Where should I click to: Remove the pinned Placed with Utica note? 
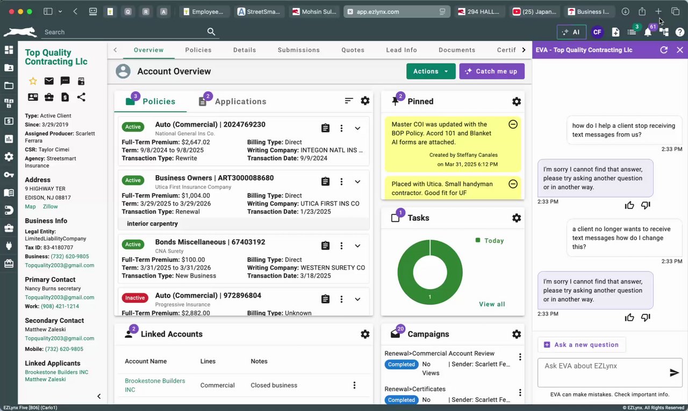513,184
